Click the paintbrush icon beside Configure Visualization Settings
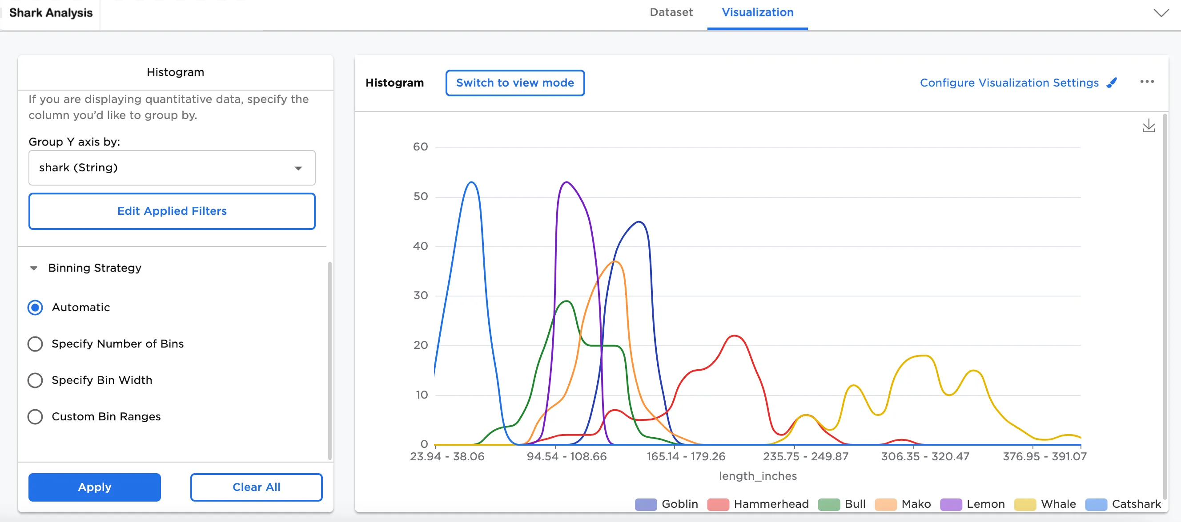 [x=1111, y=83]
